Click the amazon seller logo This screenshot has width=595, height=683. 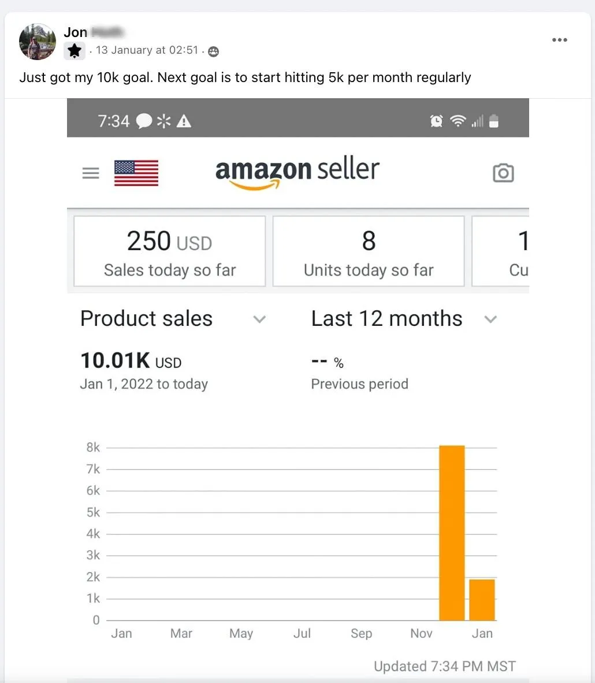[297, 171]
